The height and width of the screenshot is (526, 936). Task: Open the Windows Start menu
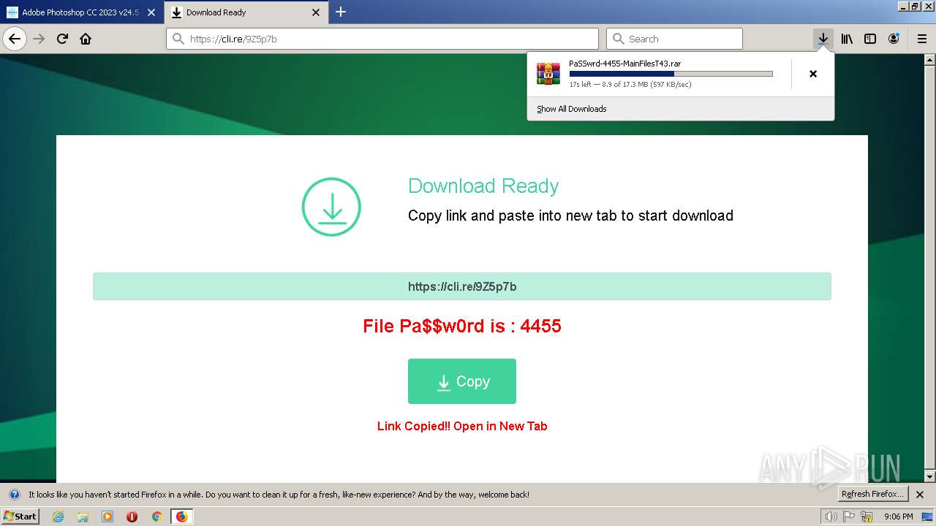pyautogui.click(x=20, y=517)
